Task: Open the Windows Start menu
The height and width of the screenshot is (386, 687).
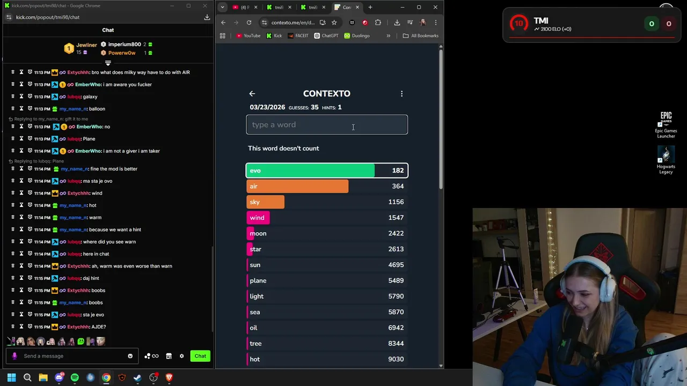Action: pos(11,377)
